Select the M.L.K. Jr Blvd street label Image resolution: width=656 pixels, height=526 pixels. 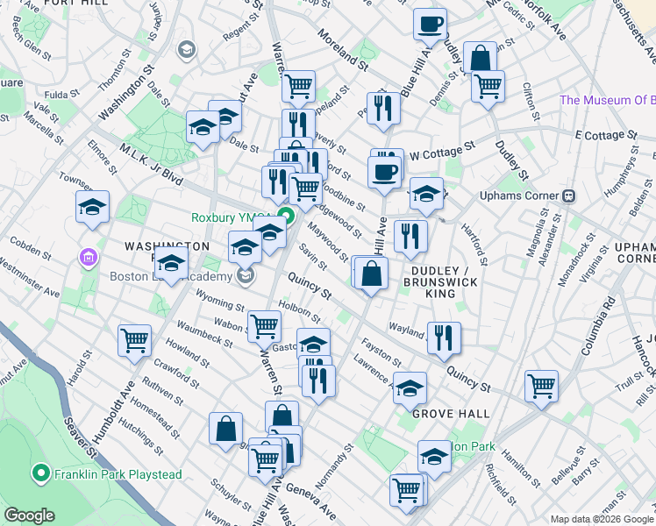(151, 164)
